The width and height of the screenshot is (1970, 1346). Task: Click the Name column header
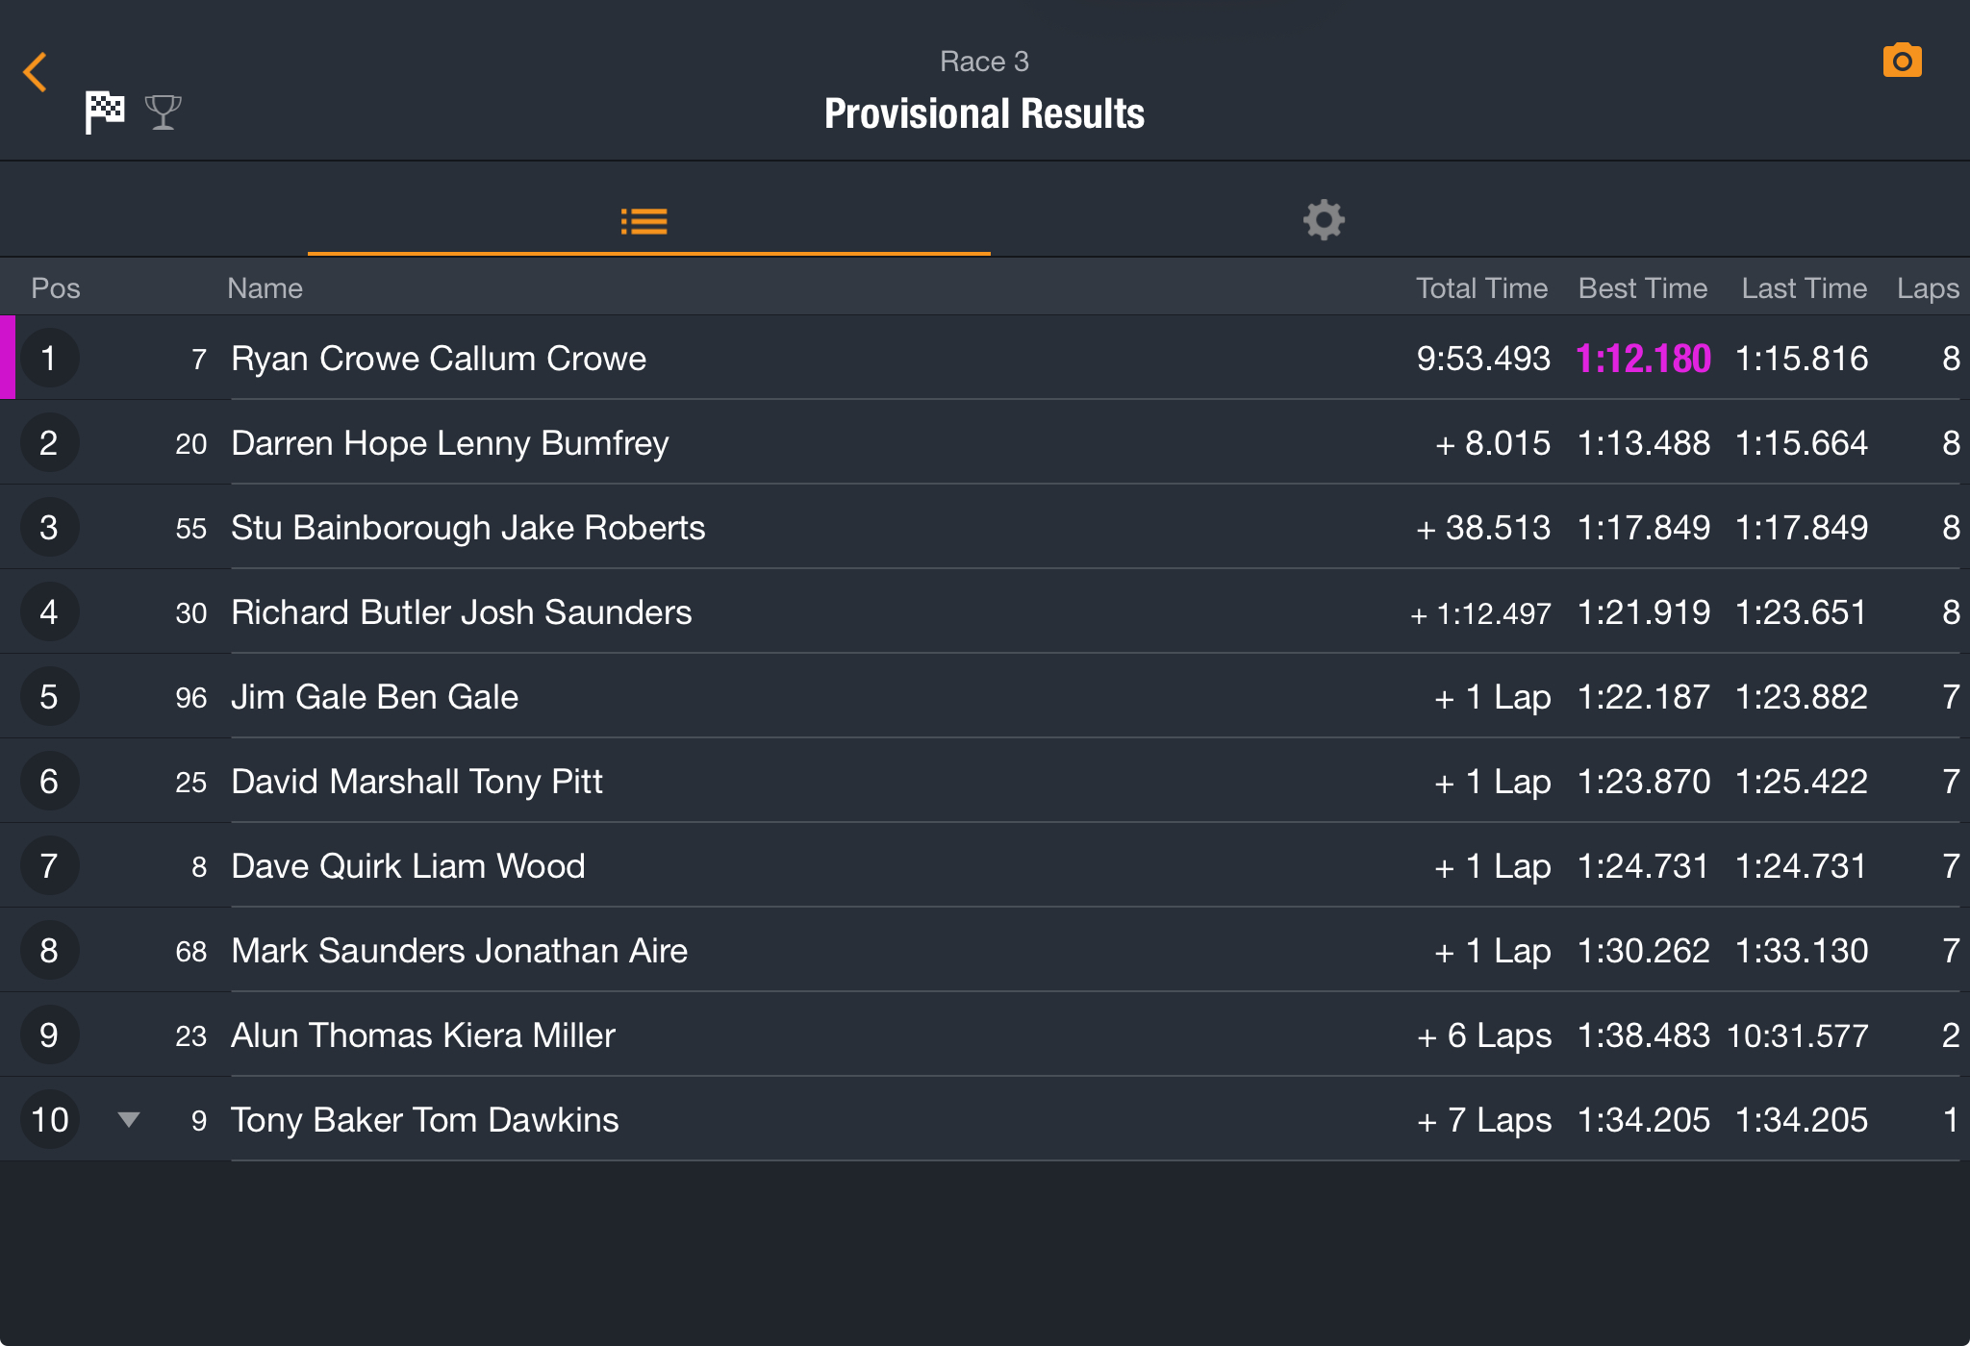265,288
